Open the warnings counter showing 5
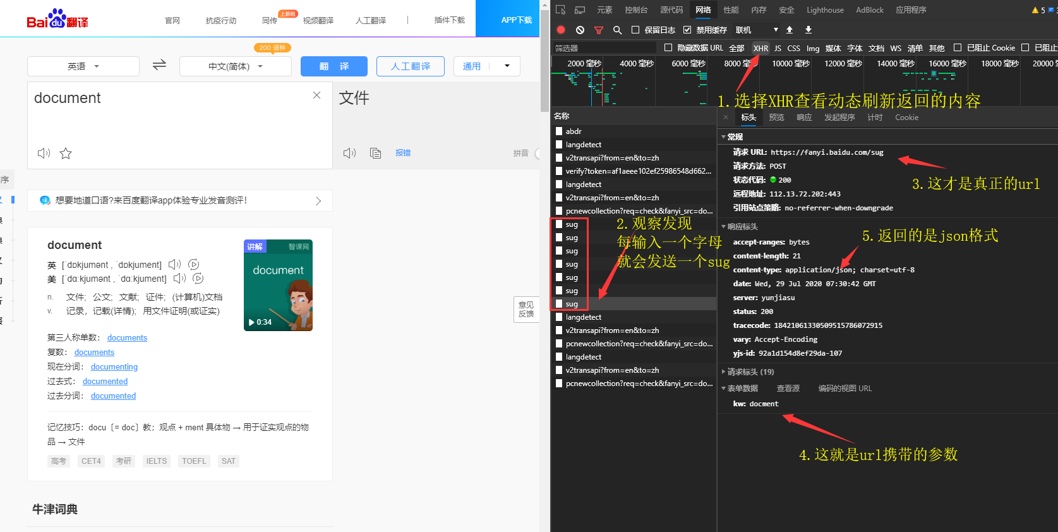Screen dimensions: 1058x532 point(1038,10)
